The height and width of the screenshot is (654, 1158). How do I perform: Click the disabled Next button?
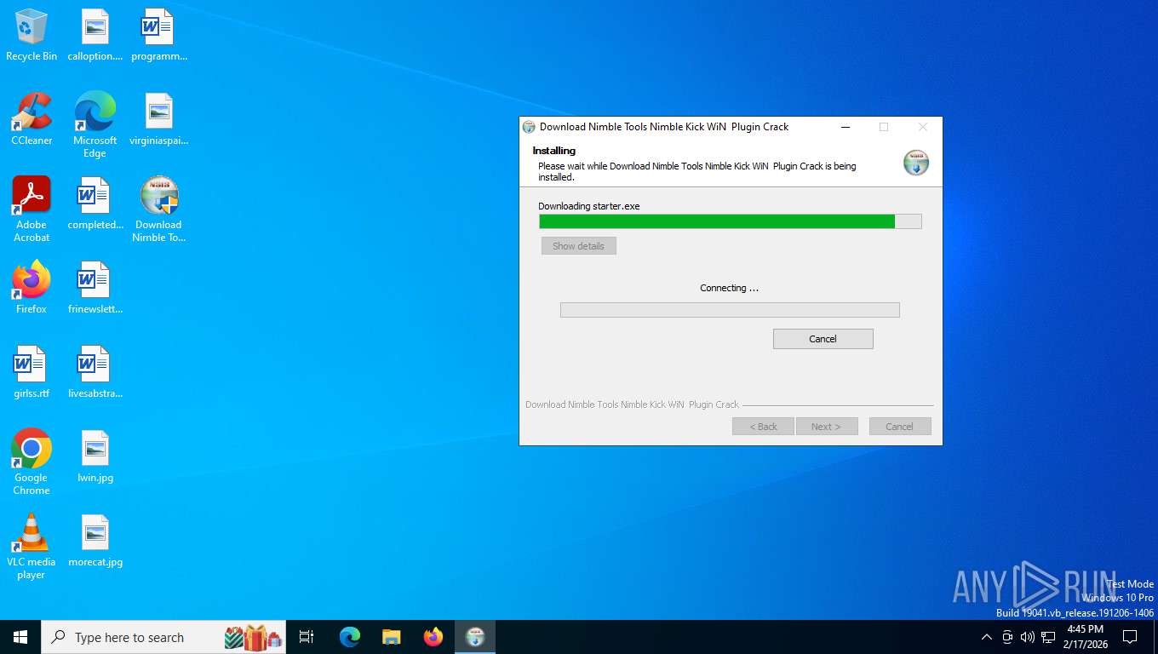click(826, 427)
